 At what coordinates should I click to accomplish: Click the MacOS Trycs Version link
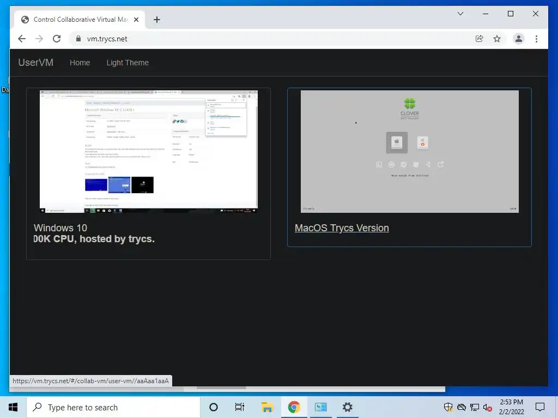(x=342, y=228)
